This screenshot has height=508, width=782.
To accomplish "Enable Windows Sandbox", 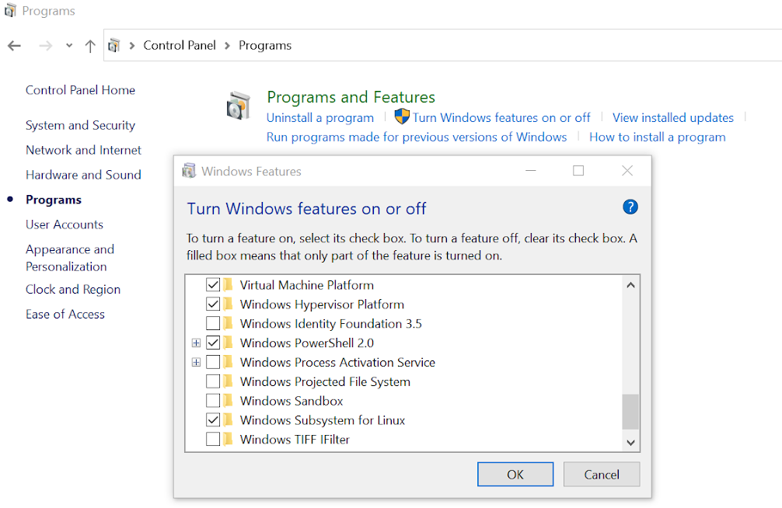I will (212, 401).
